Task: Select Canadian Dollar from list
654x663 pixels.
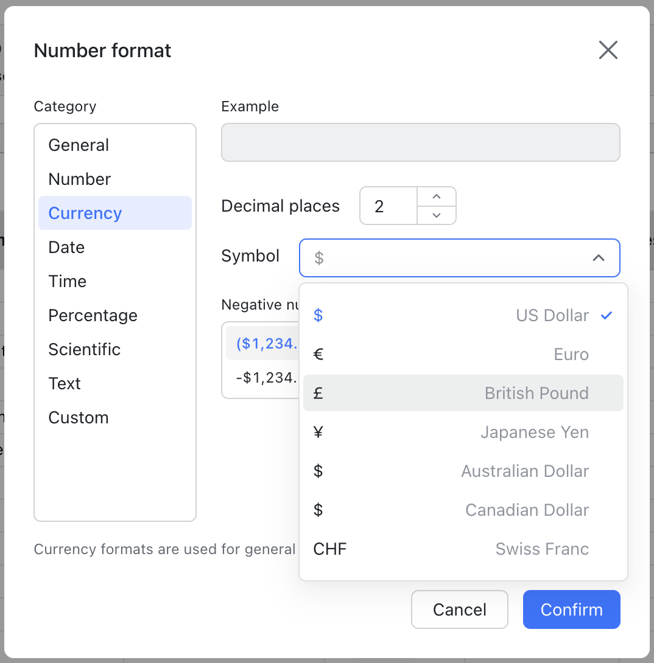Action: (x=463, y=510)
